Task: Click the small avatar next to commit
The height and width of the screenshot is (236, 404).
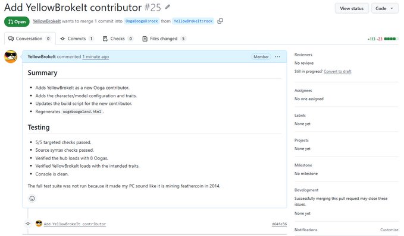Action: point(39,224)
